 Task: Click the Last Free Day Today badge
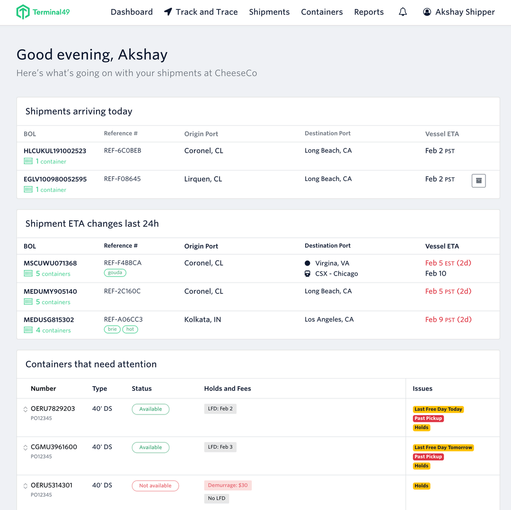click(x=438, y=409)
